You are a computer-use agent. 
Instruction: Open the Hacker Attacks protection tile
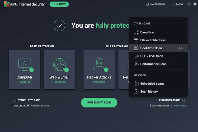tap(99, 70)
